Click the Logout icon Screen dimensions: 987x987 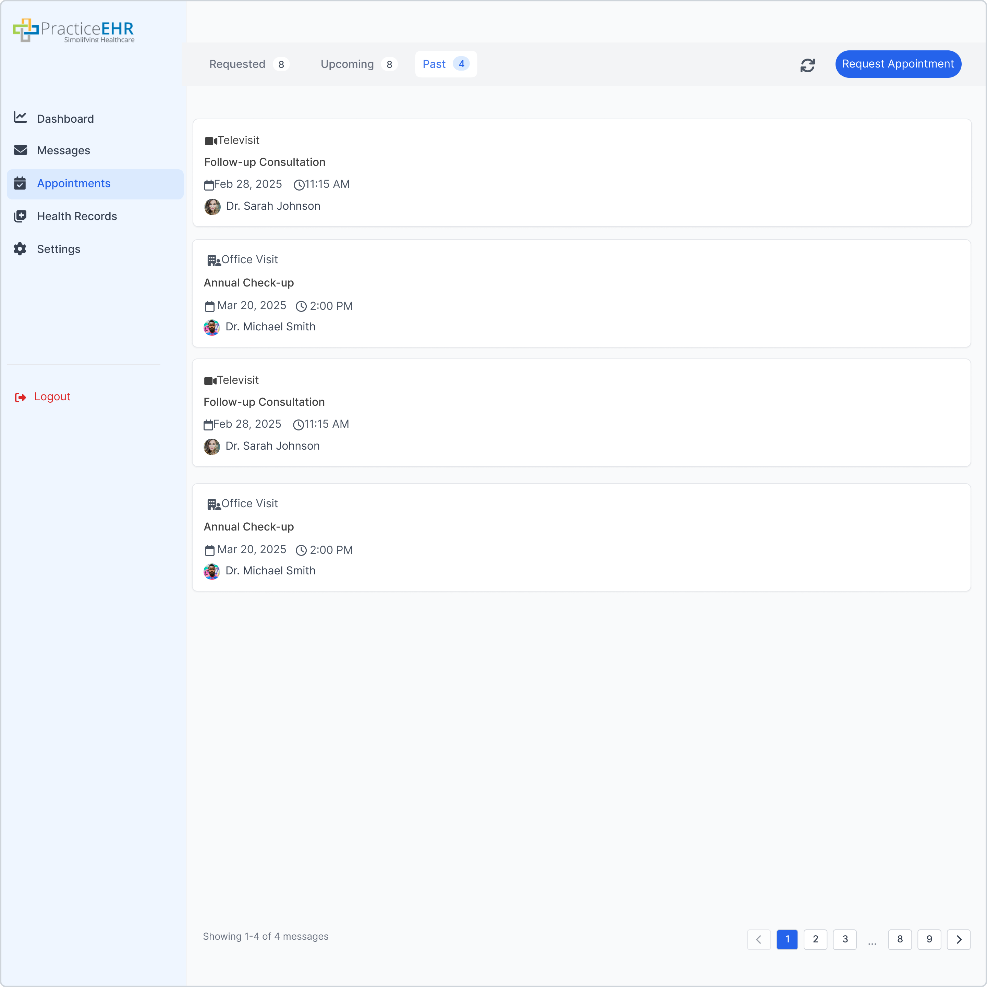click(x=21, y=397)
